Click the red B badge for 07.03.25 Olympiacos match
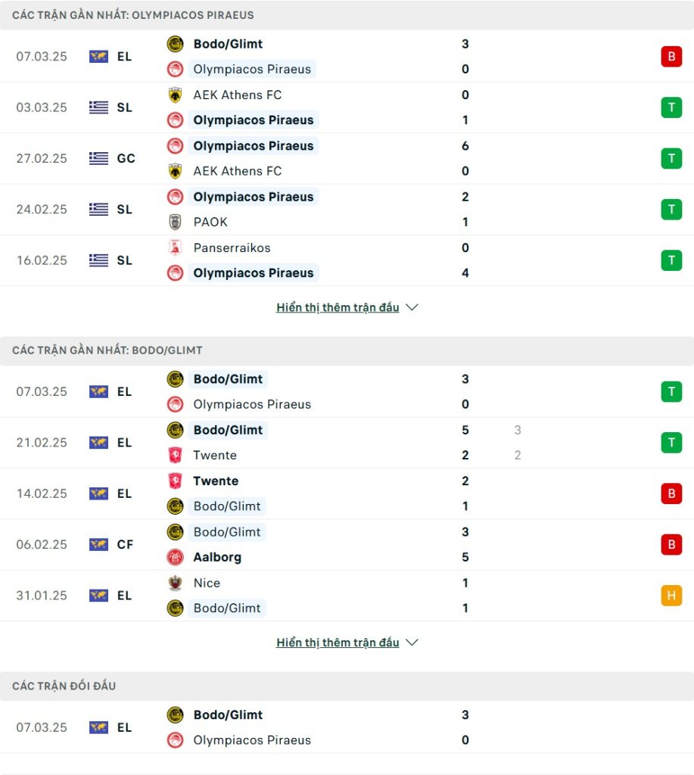This screenshot has width=694, height=775. point(671,56)
